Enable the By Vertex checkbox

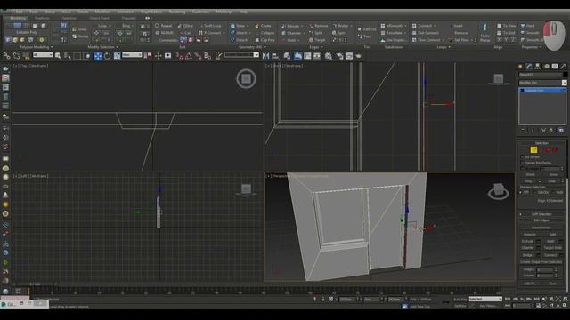point(523,157)
